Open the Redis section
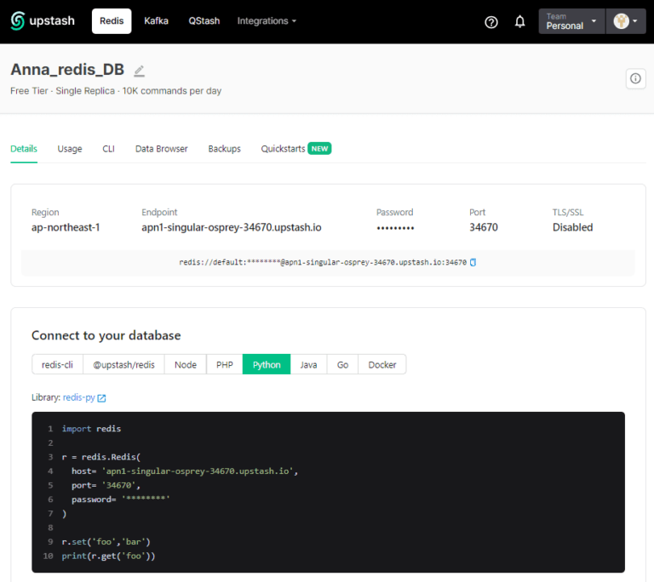 112,20
